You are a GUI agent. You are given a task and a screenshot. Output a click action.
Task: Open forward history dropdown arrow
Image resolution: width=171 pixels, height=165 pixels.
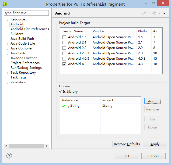(x=159, y=13)
